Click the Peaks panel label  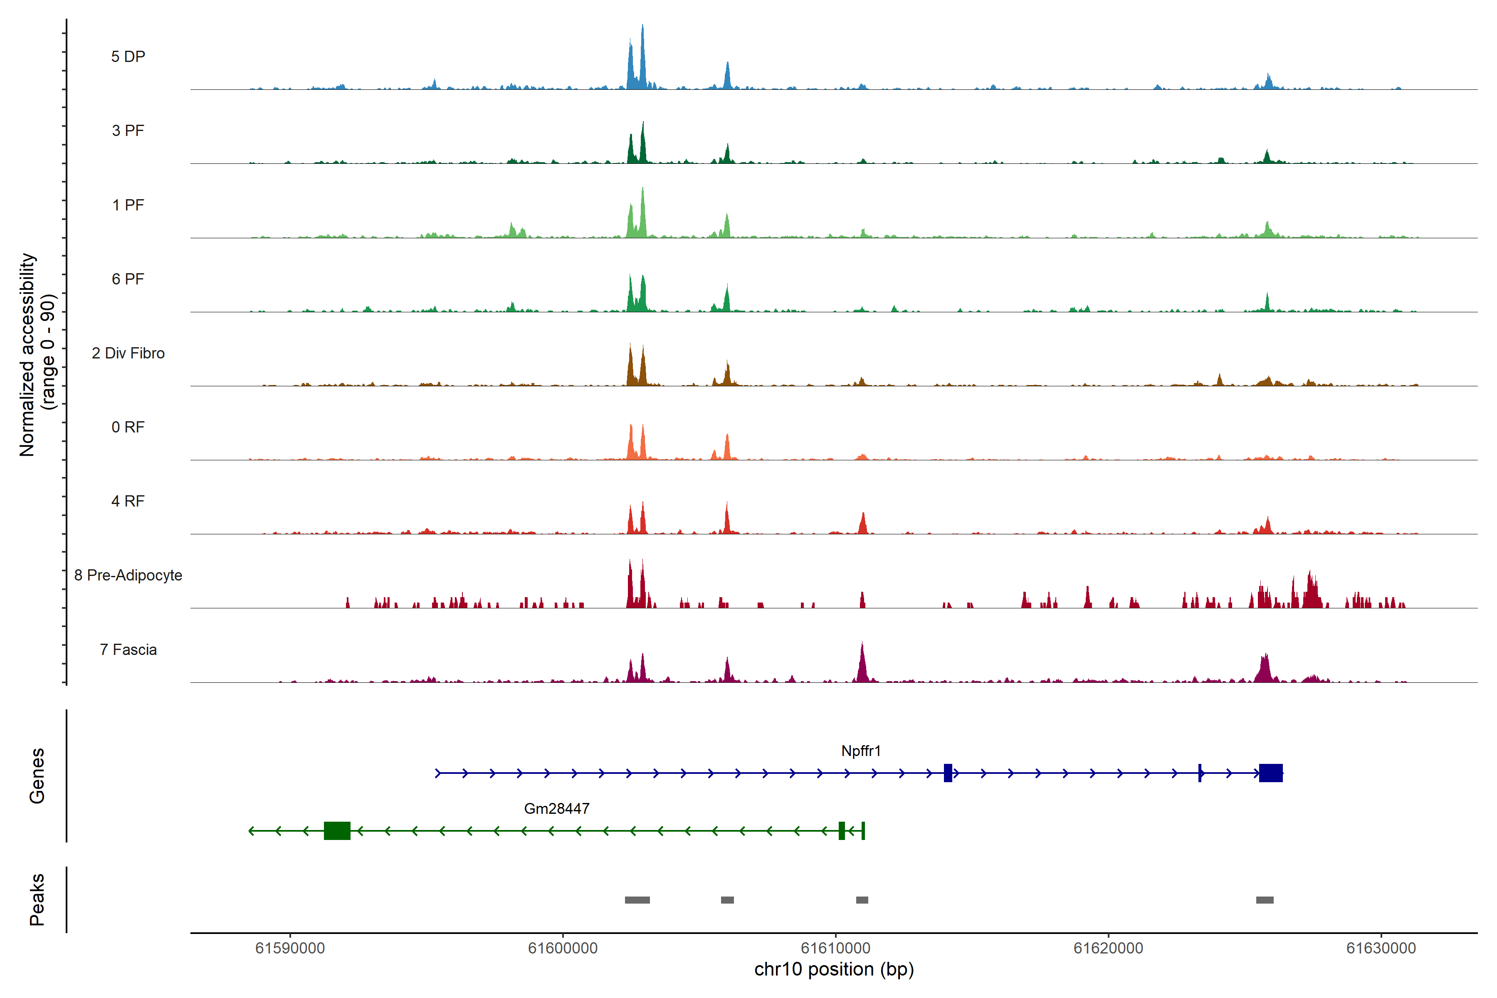click(37, 899)
